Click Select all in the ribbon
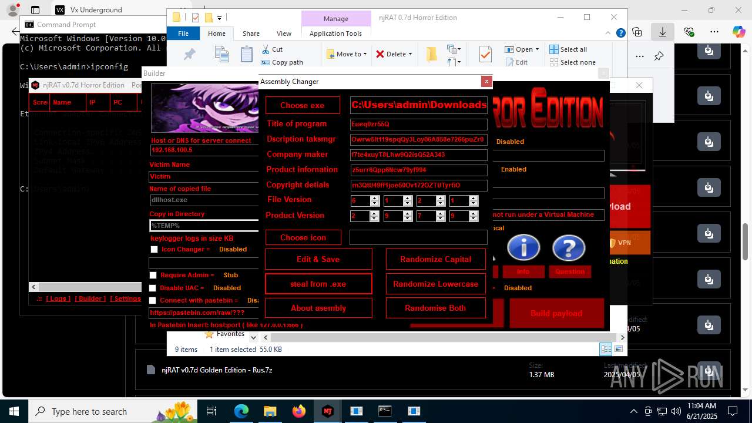The image size is (752, 423). point(568,49)
